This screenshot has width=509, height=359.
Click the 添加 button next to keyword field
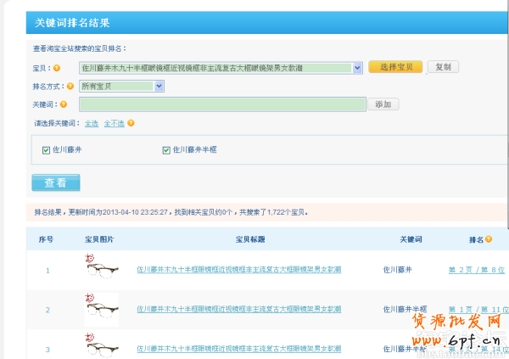tap(383, 104)
